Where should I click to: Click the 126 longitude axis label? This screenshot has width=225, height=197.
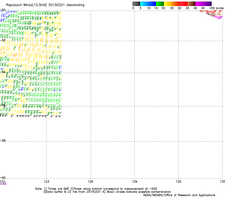pyautogui.click(x=91, y=182)
